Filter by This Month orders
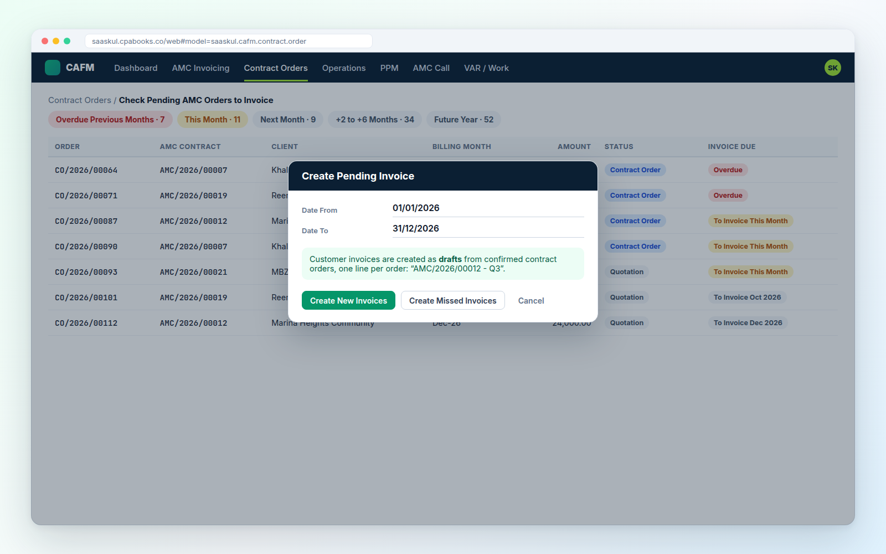 (213, 120)
